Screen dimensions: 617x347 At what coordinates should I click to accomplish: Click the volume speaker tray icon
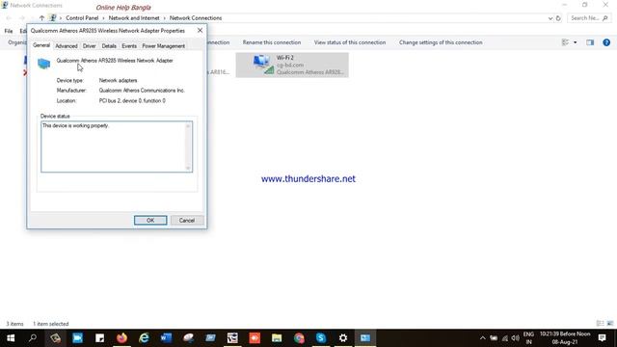pyautogui.click(x=516, y=338)
